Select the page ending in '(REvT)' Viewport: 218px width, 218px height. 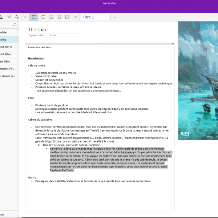pos(7,47)
